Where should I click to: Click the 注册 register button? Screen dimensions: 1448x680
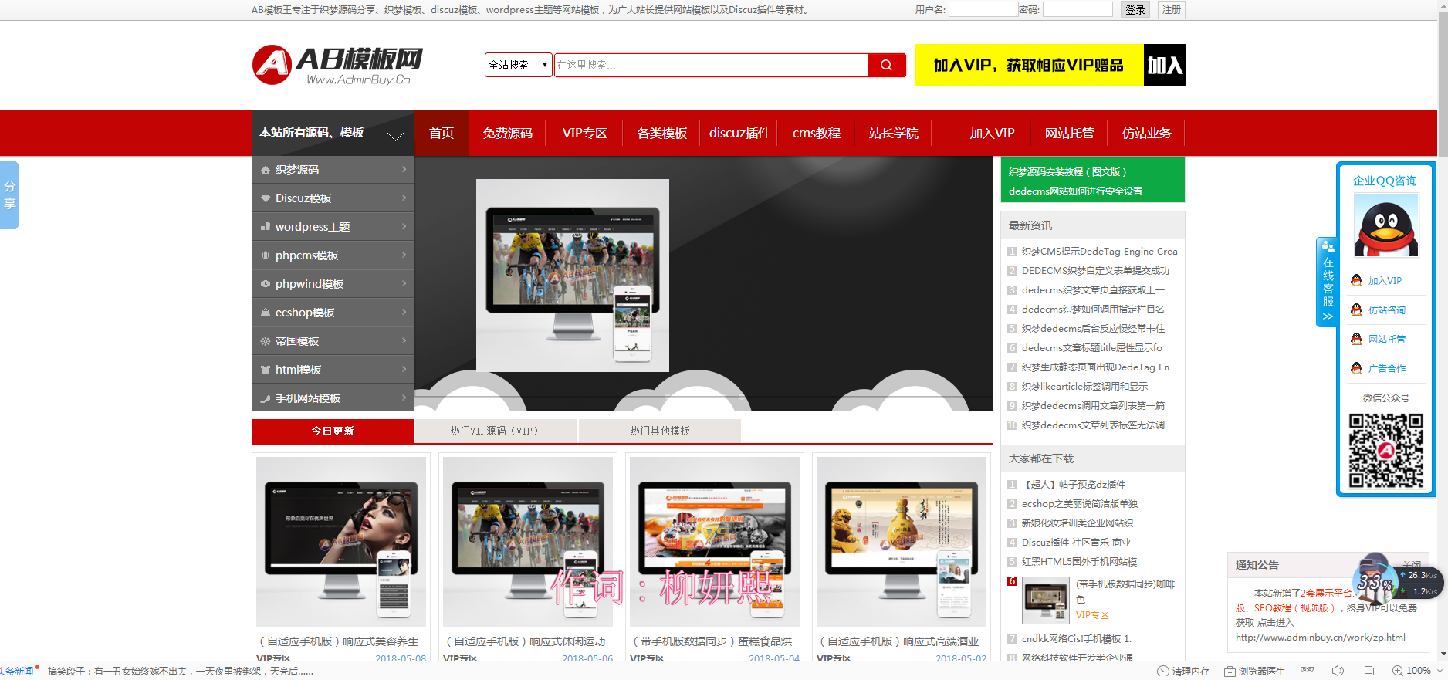(1172, 9)
